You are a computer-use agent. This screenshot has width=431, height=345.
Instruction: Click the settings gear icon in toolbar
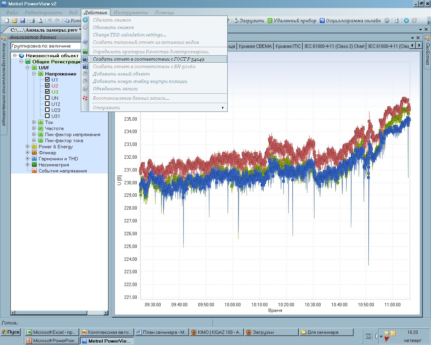387,21
